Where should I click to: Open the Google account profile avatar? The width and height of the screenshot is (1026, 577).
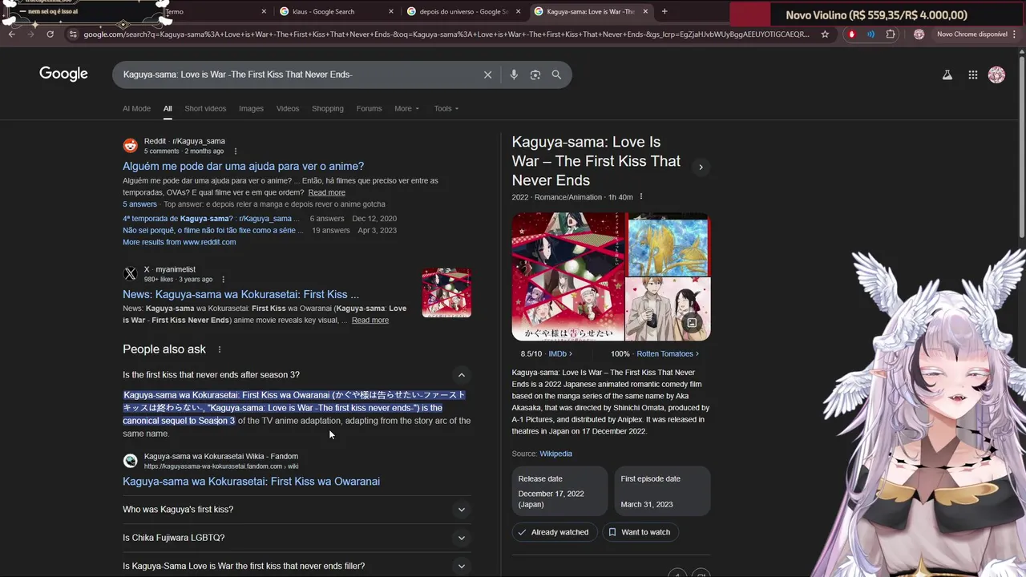(x=996, y=75)
